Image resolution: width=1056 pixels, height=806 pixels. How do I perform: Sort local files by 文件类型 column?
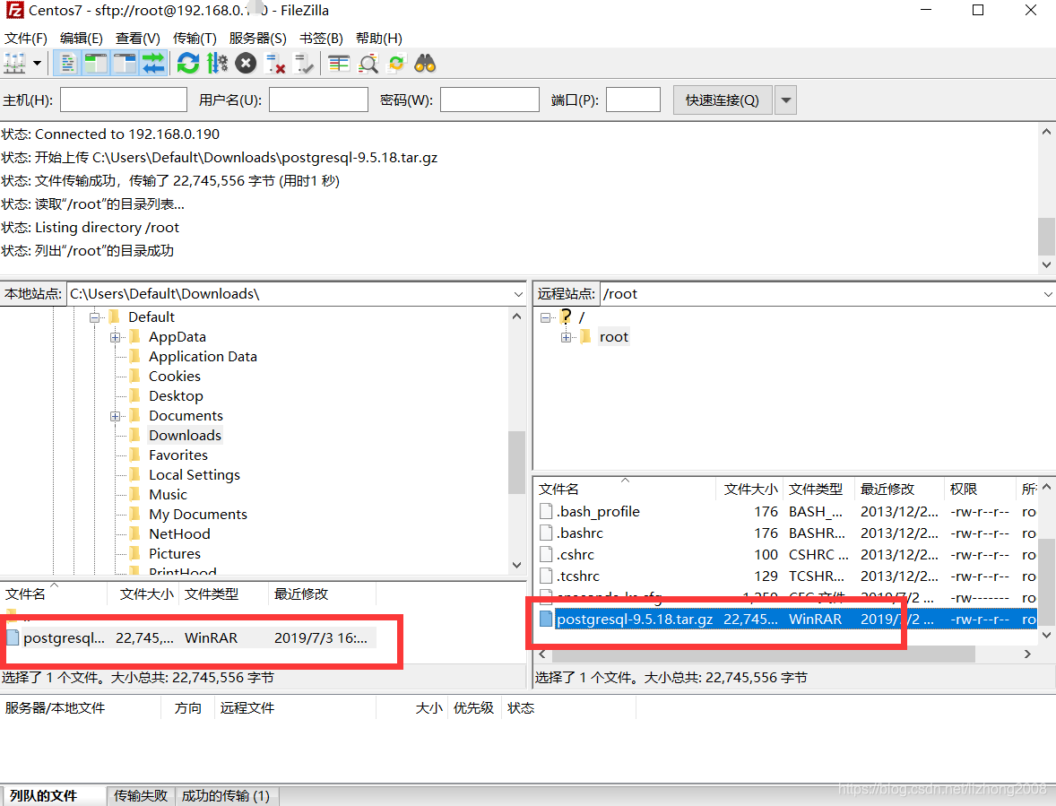coord(212,594)
